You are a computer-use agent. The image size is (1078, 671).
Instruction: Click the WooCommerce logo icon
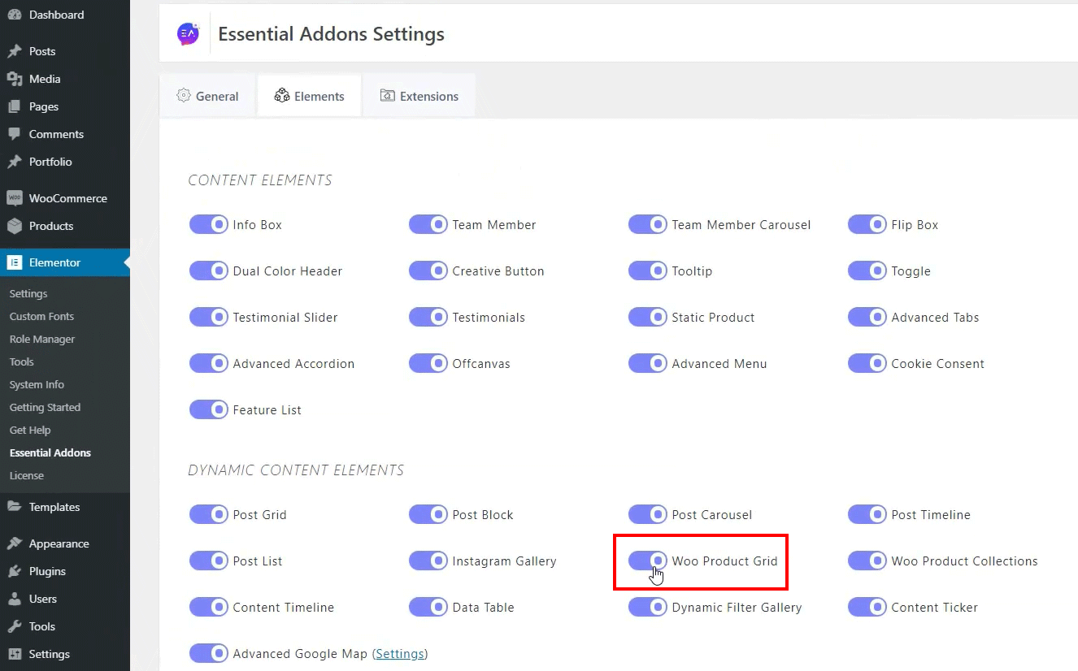[15, 198]
